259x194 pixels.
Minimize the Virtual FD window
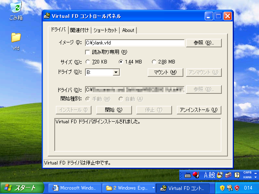[x=209, y=16]
